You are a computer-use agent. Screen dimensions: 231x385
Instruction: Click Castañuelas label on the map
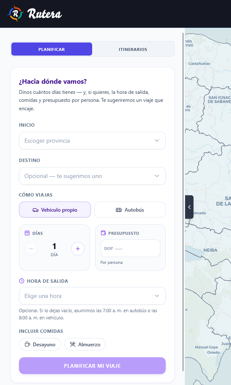click(x=199, y=64)
